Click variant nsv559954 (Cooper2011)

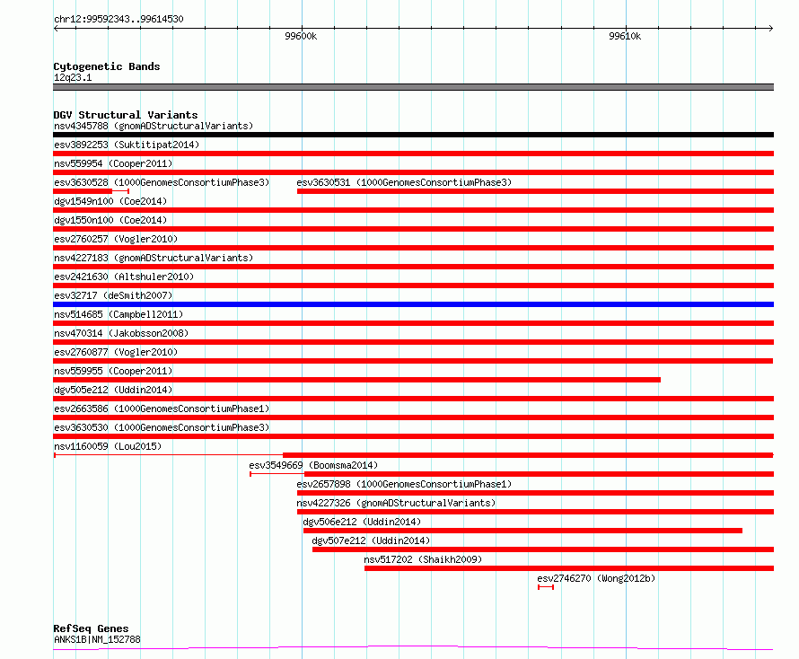coord(113,163)
